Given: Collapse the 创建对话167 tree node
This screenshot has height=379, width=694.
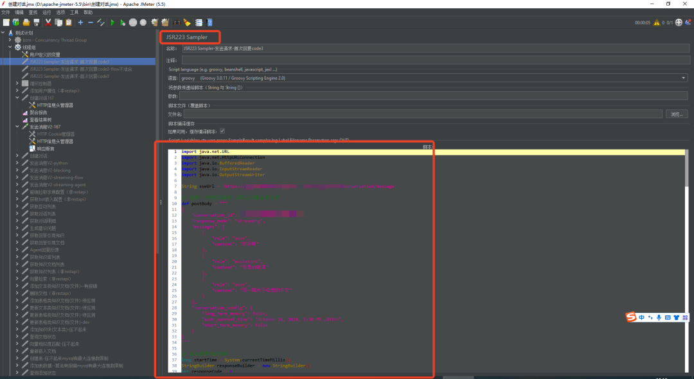Looking at the screenshot, I should click(17, 98).
